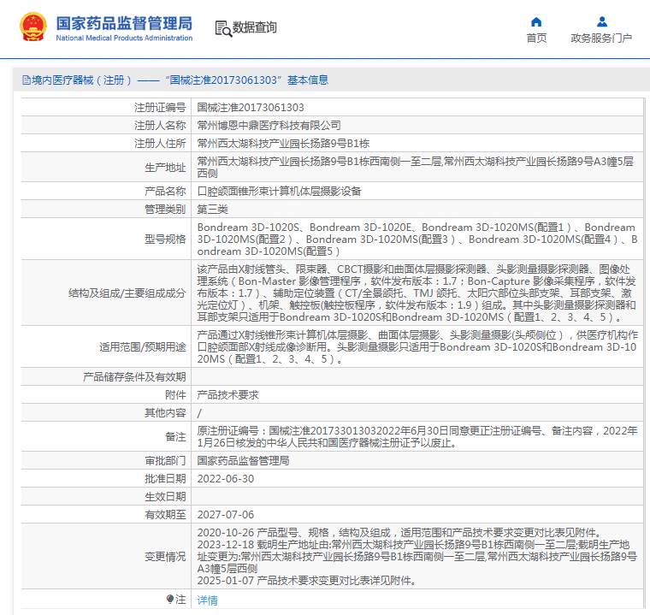Click the 国家药品监督管理局 site title
The image size is (650, 615).
[124, 24]
